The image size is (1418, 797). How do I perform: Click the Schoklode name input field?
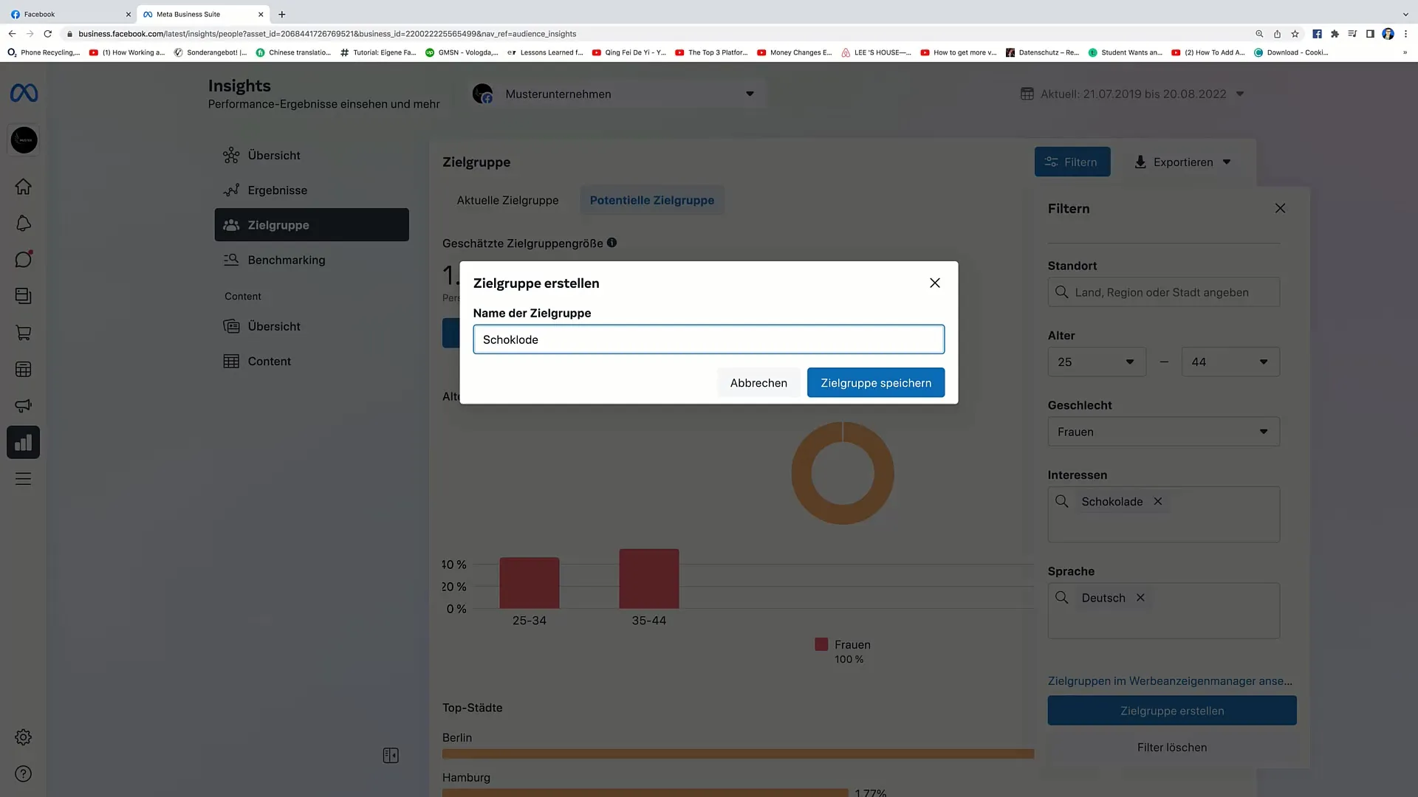coord(708,339)
